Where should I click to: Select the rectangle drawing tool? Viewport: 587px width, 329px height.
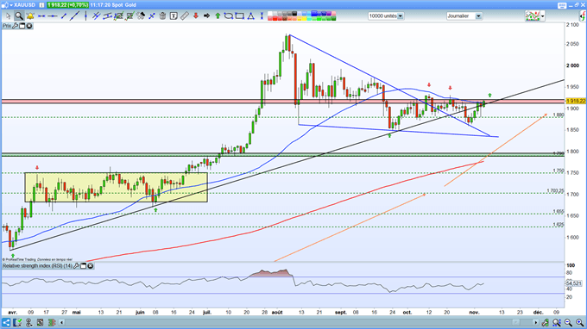pos(240,16)
